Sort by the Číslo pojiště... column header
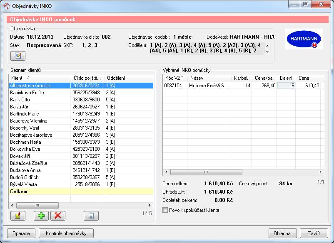The height and width of the screenshot is (243, 334). tap(87, 78)
